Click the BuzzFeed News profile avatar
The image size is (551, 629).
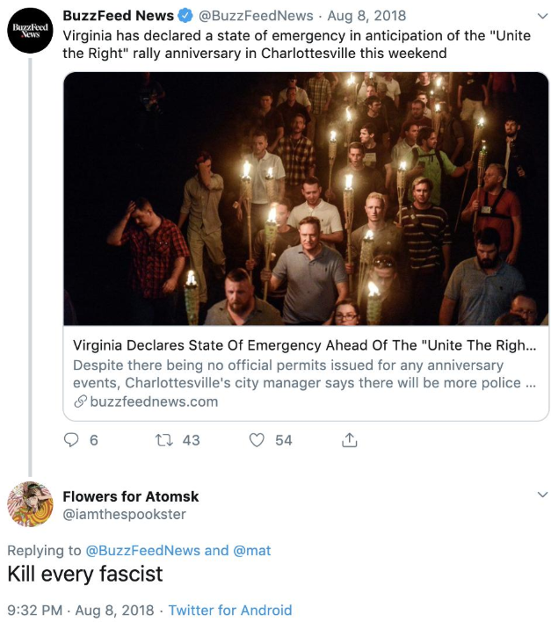tap(31, 31)
